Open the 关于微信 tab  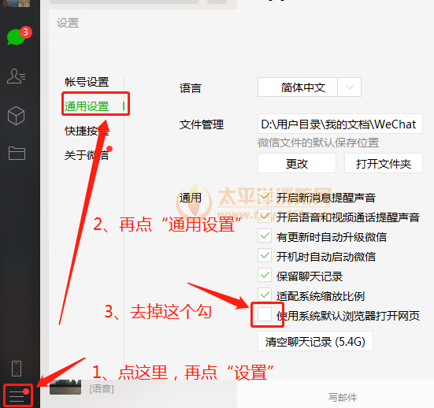click(x=87, y=155)
